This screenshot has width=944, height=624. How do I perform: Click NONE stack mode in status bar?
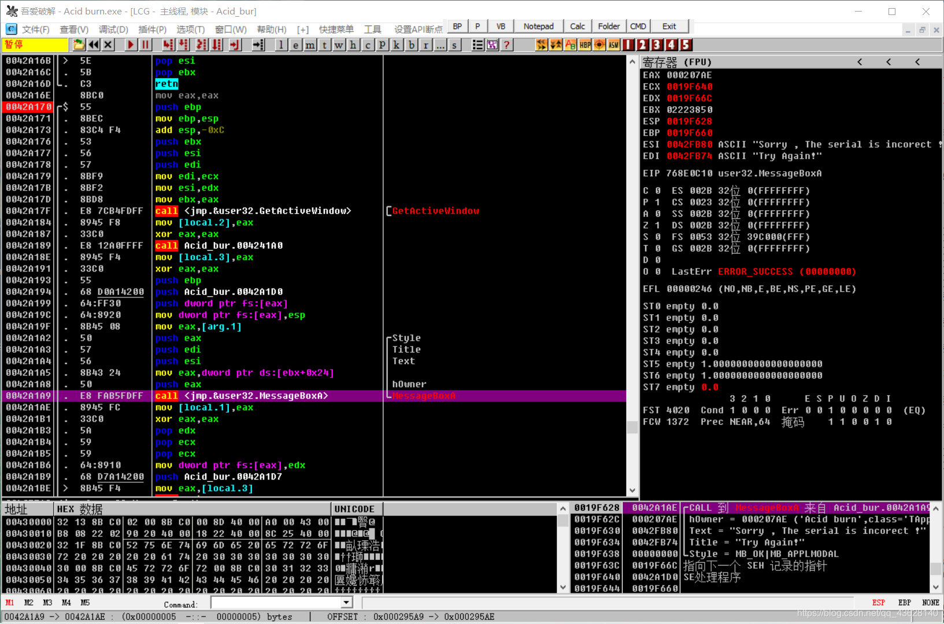tap(931, 603)
